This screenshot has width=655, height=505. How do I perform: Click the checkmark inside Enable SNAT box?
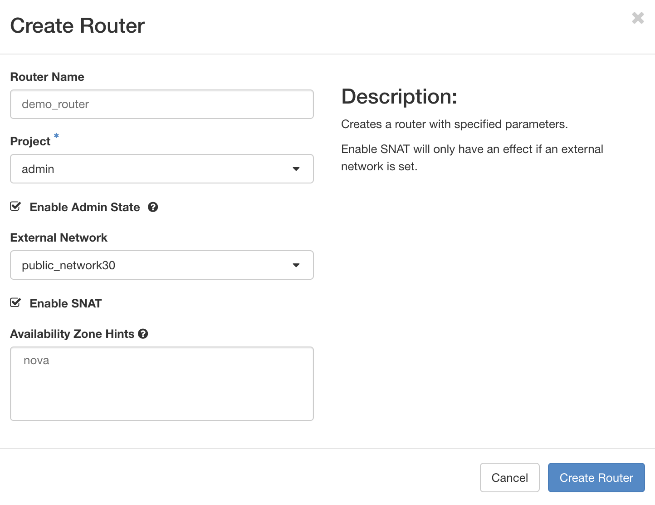(15, 302)
